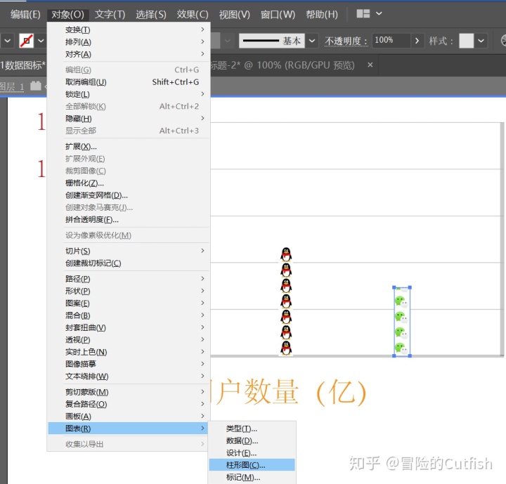This screenshot has width=506, height=484.
Task: Choose 扩展(X)... from the menu
Action: pos(129,147)
